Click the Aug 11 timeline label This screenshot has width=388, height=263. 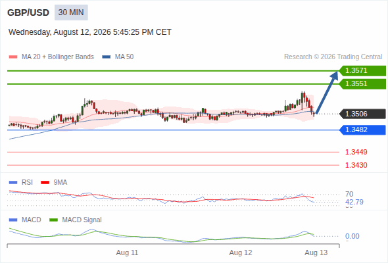tap(127, 252)
